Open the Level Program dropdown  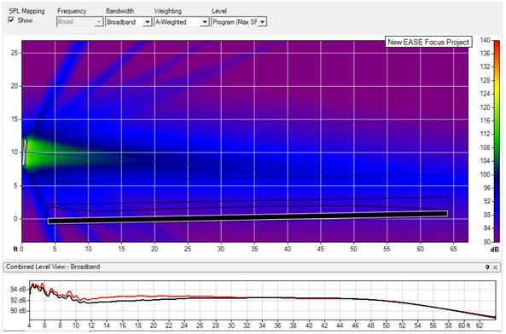click(x=239, y=22)
